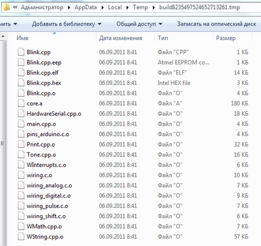Select the file WInterrupts.c.o
This screenshot has width=261, height=246.
(x=46, y=165)
